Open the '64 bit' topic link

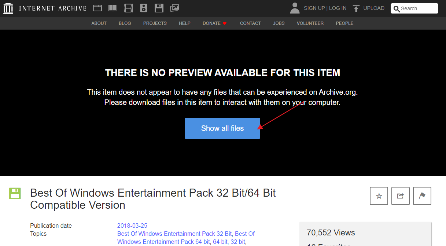coord(220,242)
